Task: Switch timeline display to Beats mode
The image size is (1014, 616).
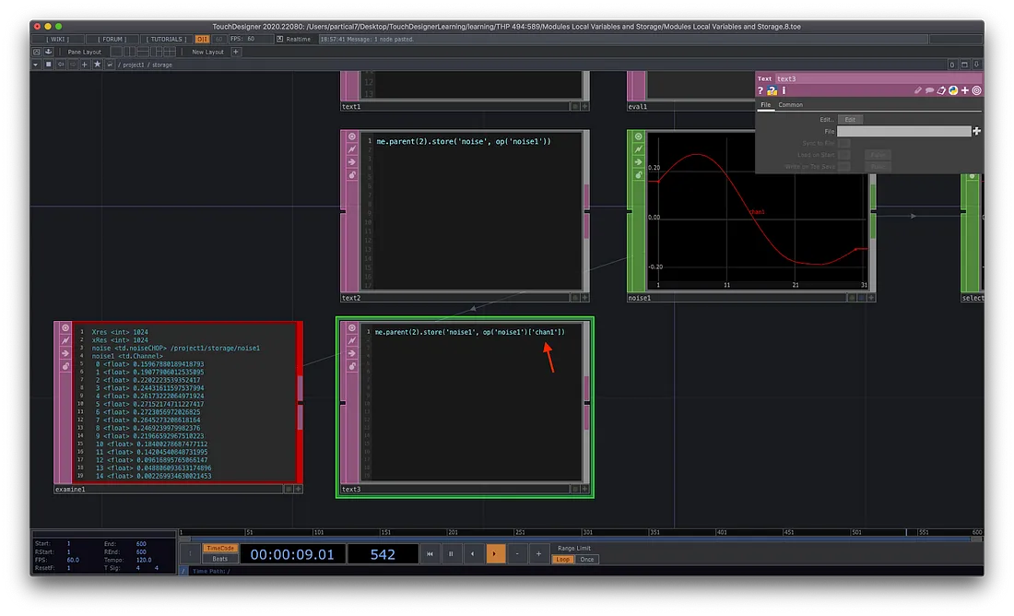Action: [220, 559]
